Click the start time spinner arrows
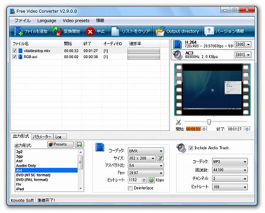265x213 pixels. coord(204,129)
